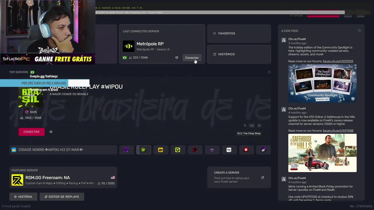
Task: Click the 'br' tag
Action: (259, 125)
